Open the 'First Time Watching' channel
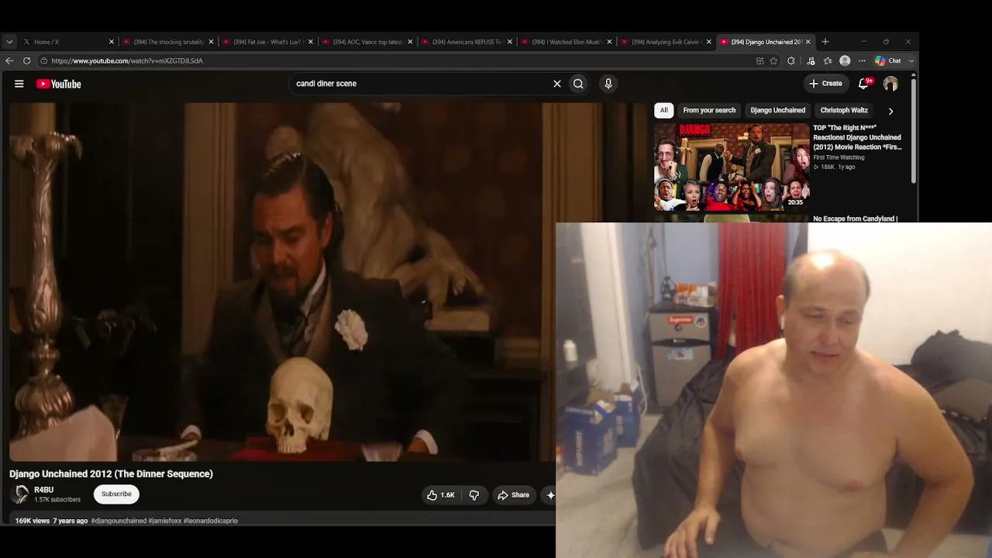Screen dimensions: 992x558 pos(839,157)
